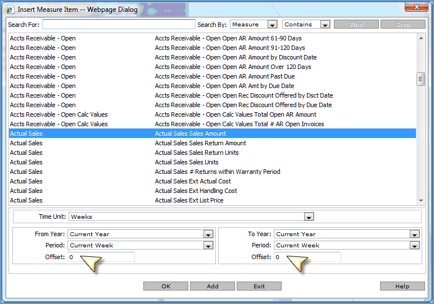This screenshot has height=304, width=434.
Task: Select Actual Sales Sales Return Amount row
Action: pyautogui.click(x=200, y=143)
